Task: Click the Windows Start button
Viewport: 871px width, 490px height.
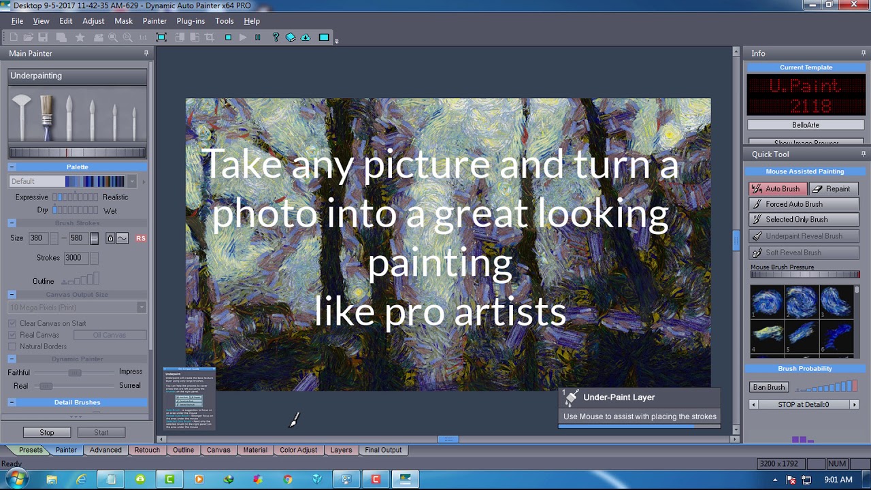Action: [x=16, y=479]
